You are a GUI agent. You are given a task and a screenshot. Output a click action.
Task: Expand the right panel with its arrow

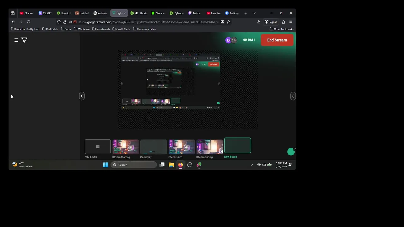pyautogui.click(x=293, y=96)
